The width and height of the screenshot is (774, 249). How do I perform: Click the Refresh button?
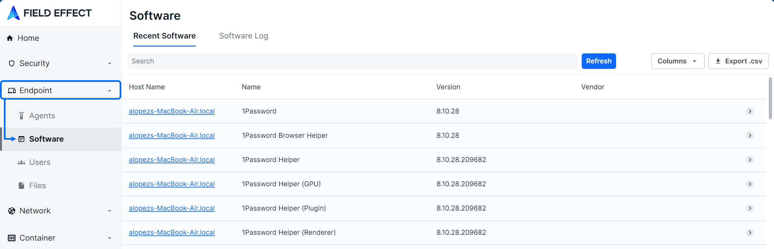[x=599, y=61]
